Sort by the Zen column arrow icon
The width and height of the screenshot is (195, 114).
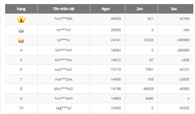(145, 9)
